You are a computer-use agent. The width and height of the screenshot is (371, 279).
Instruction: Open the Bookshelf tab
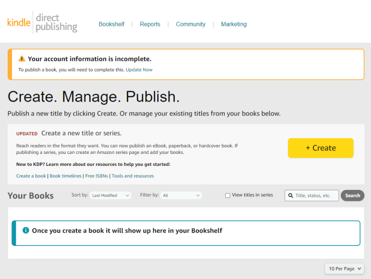point(111,24)
